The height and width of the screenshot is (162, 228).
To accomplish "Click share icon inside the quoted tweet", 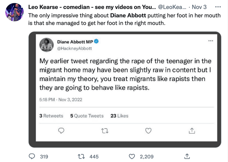I will pos(192,130).
